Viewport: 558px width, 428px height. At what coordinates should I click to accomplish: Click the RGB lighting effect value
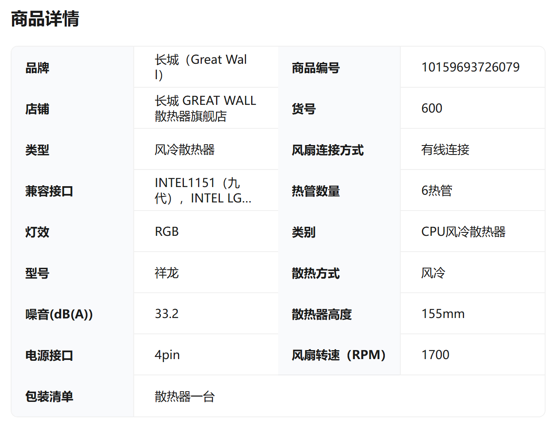click(x=167, y=232)
